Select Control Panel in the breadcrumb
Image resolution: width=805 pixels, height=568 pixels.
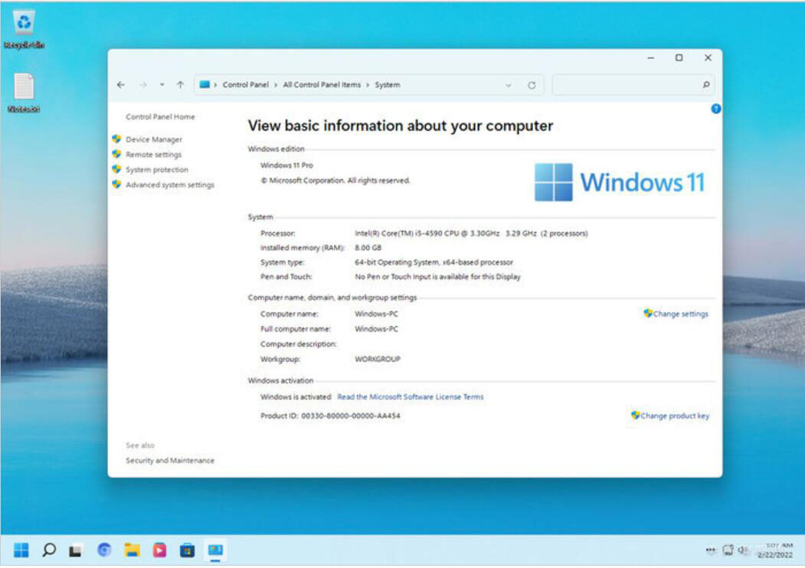coord(245,85)
